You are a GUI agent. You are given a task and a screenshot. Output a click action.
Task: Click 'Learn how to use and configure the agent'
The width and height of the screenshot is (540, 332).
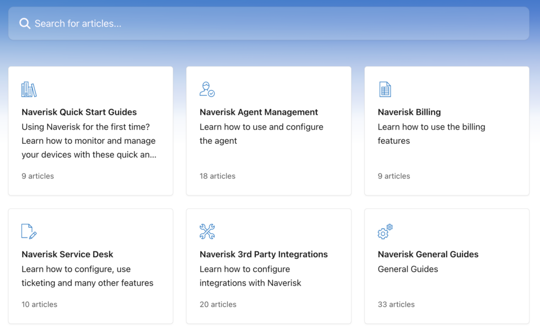(x=262, y=134)
